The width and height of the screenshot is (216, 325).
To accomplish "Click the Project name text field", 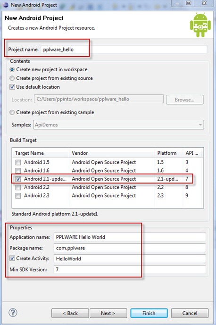I will tap(124, 50).
